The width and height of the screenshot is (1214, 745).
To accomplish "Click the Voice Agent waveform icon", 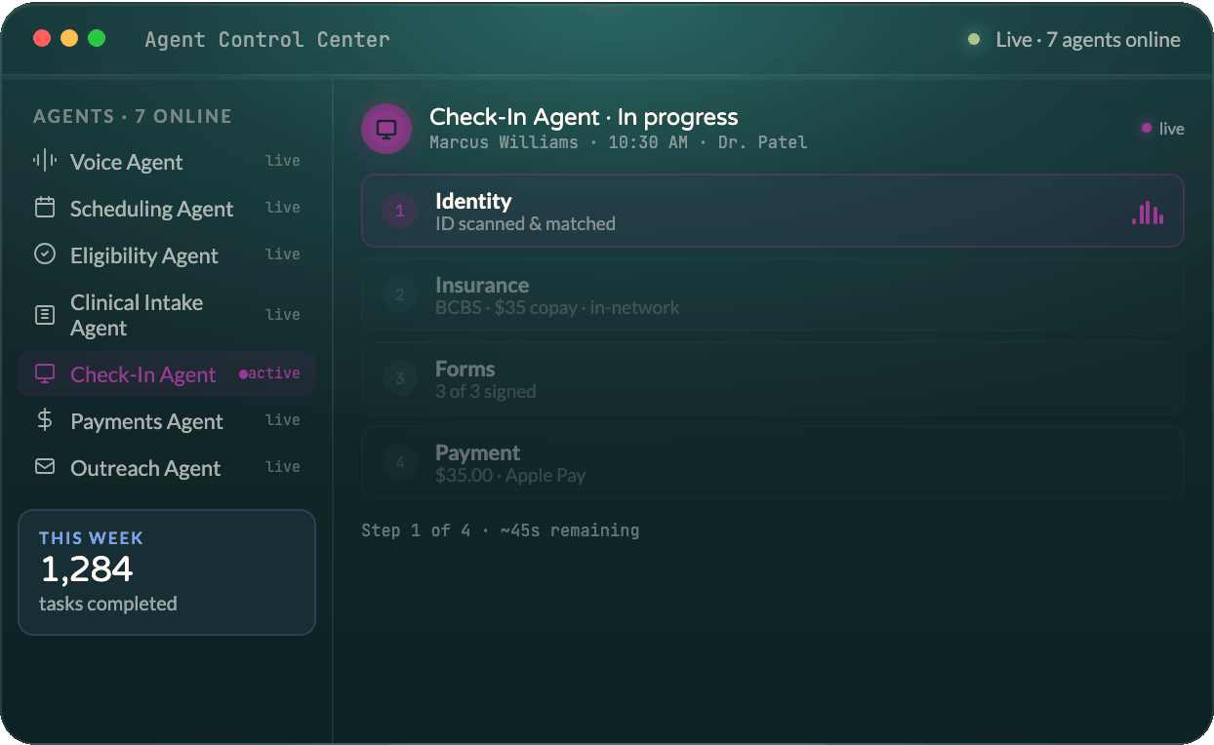I will point(45,161).
